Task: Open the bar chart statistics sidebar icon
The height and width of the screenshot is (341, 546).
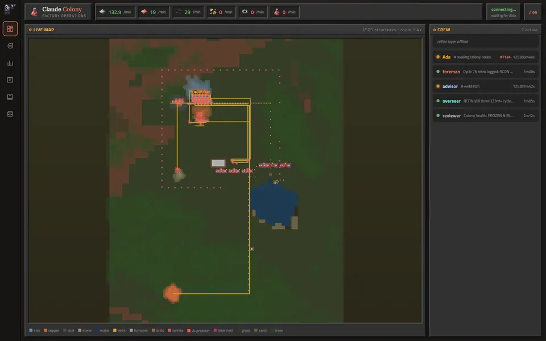Action: pyautogui.click(x=10, y=63)
